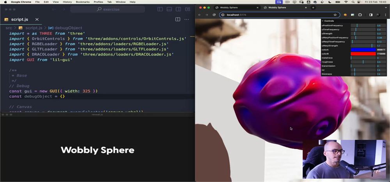
Task: Open Chrome profile avatar
Action: coord(378,15)
